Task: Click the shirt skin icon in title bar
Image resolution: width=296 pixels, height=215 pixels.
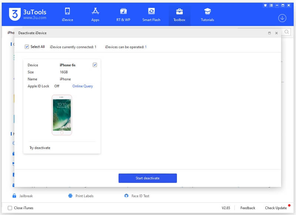Action: 265,5
